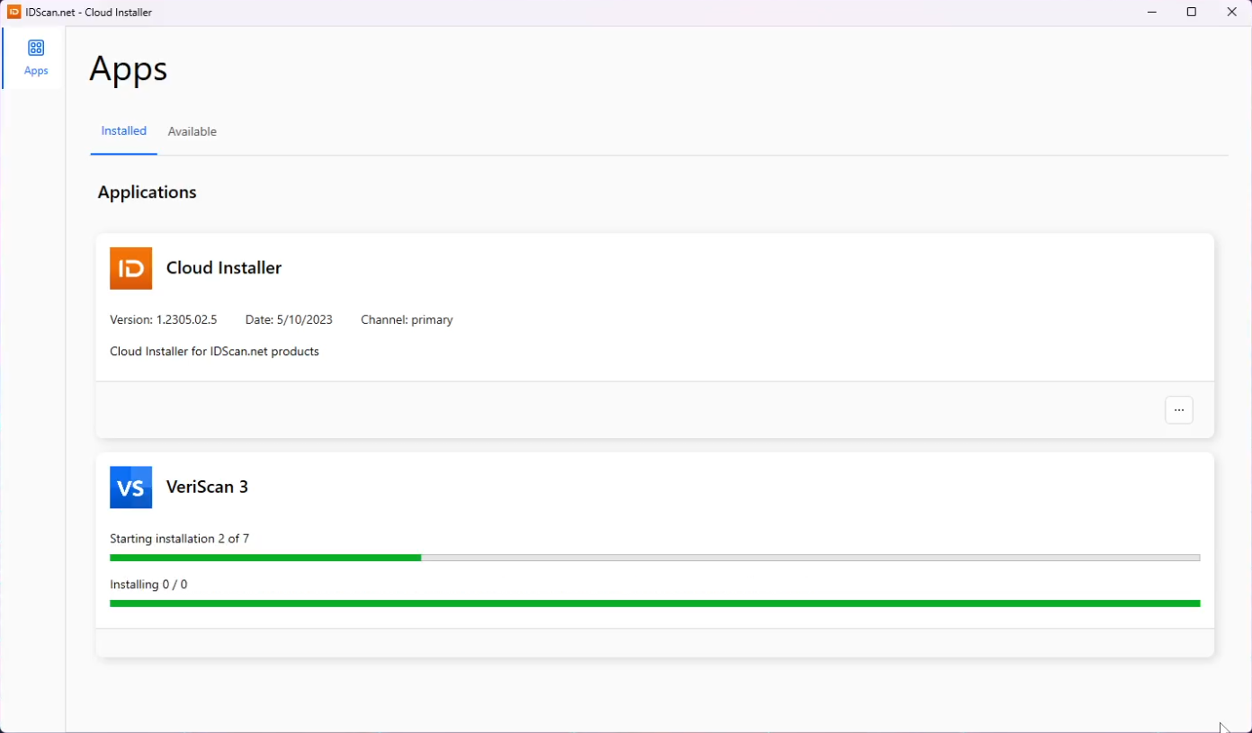Maximize the Cloud Installer window
The height and width of the screenshot is (733, 1252).
(1192, 12)
